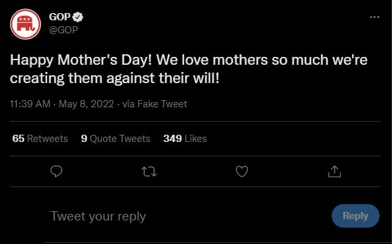
Task: Open the GOP display name profile link
Action: pyautogui.click(x=60, y=17)
